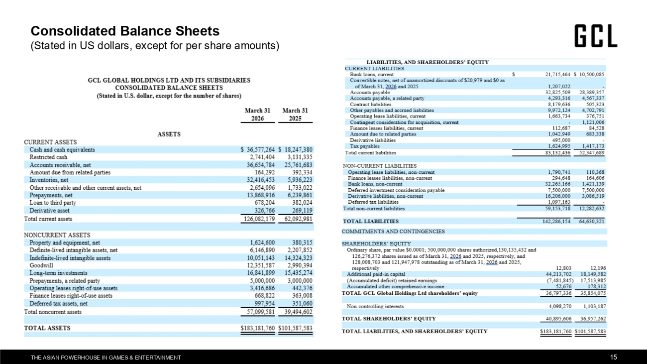Click the "Contract liabilities" row label
The width and height of the screenshot is (647, 364).
point(370,104)
